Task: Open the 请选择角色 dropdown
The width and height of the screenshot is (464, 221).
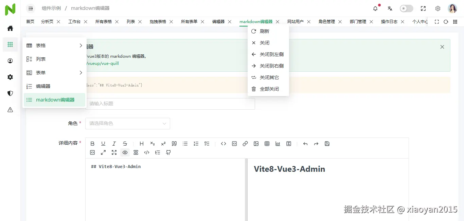Action: coord(128,123)
